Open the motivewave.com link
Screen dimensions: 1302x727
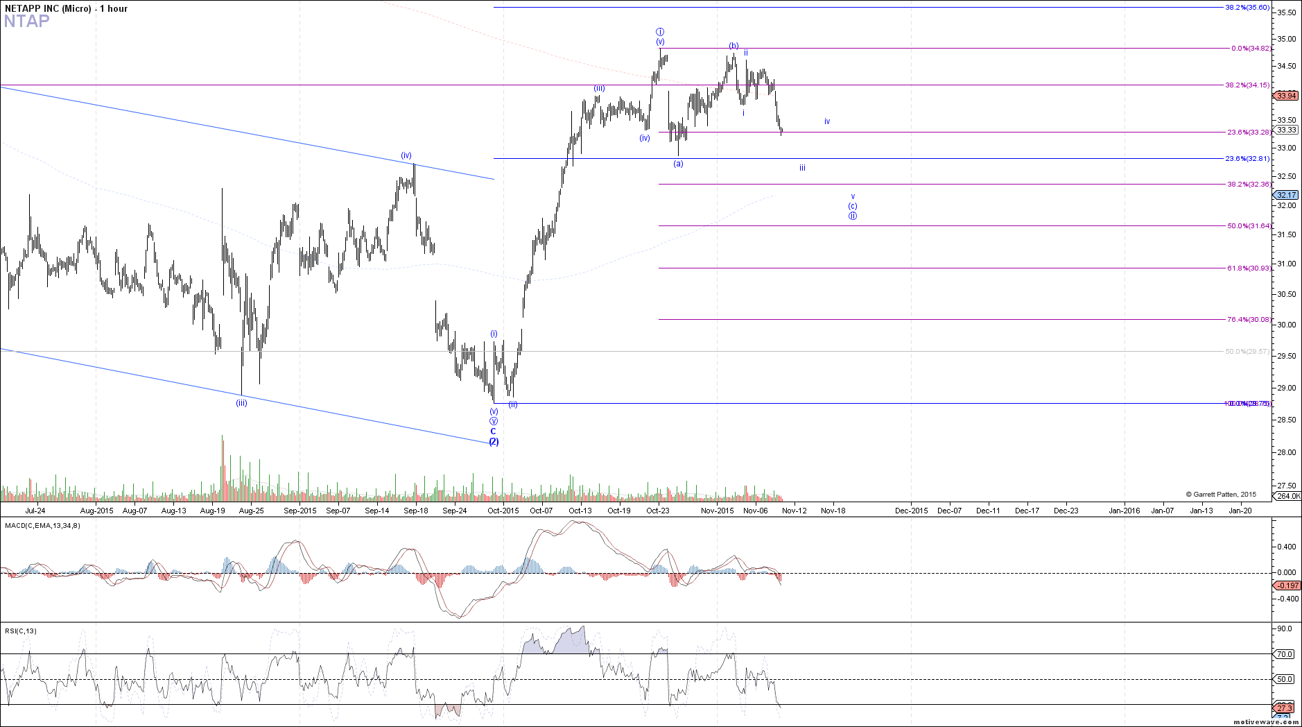tap(1265, 721)
